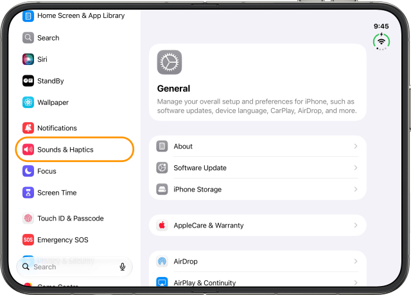Screen dimensions: 411x295
Task: Tap the Touch ID fingerprint icon
Action: [28, 218]
